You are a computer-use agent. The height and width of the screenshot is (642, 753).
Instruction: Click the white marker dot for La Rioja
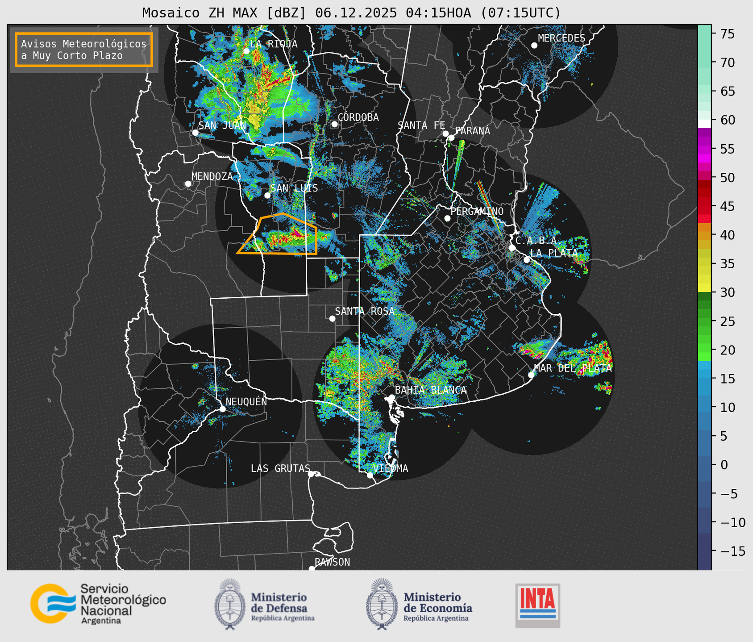246,51
